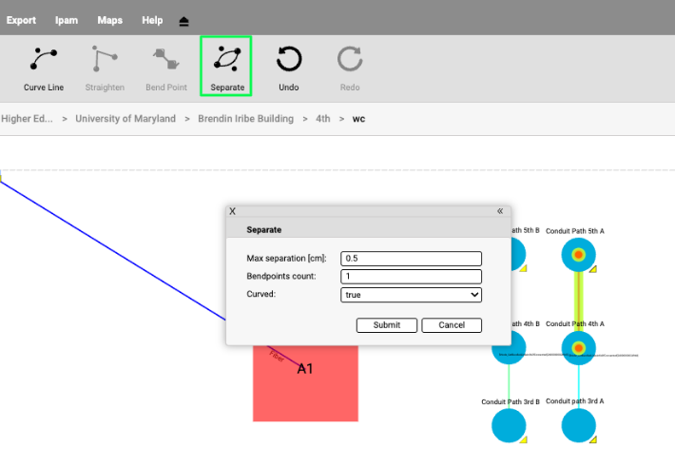Open the Curved dropdown
Image resolution: width=675 pixels, height=467 pixels.
pos(412,295)
